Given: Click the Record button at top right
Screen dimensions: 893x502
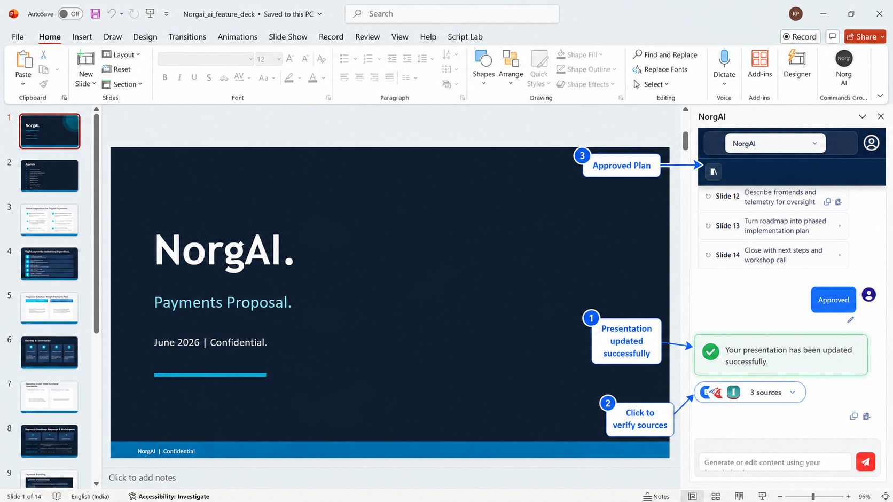Looking at the screenshot, I should point(800,36).
